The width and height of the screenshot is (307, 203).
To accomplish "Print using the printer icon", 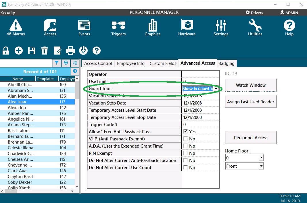I will (x=70, y=51).
